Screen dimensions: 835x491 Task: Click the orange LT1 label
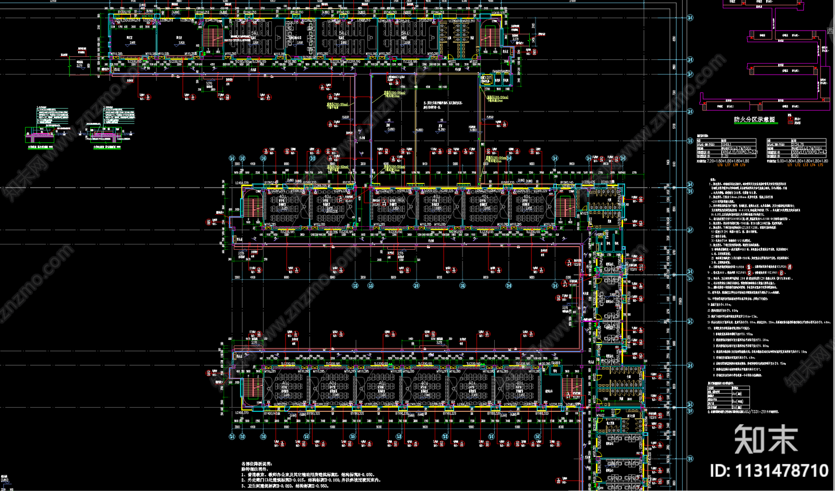[x=790, y=165]
